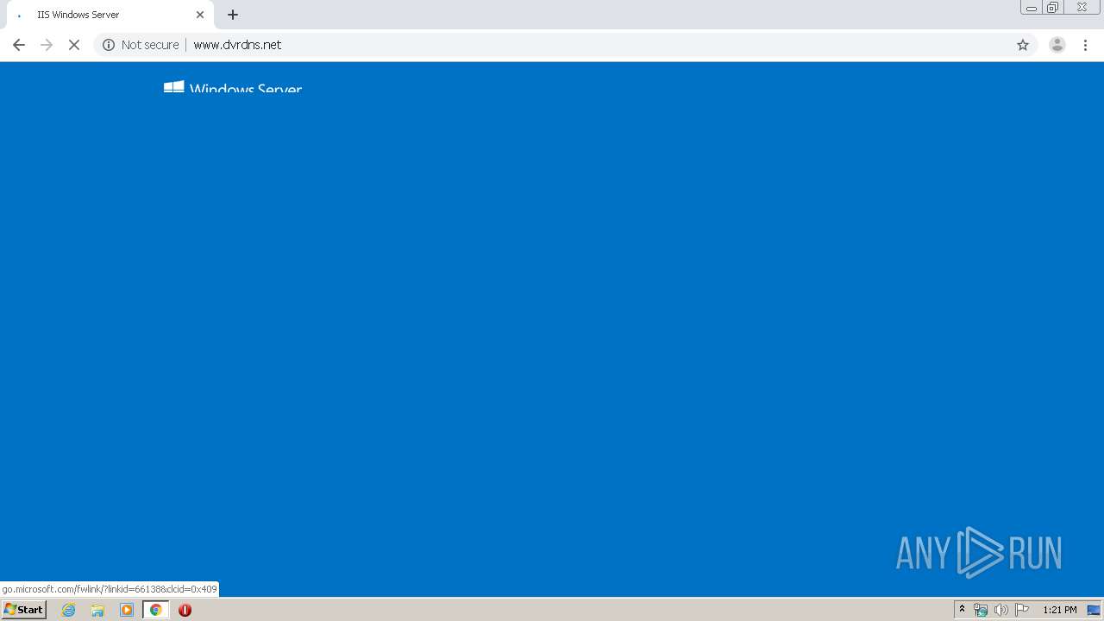Open the red Opera taskbar icon
This screenshot has width=1104, height=621.
[185, 610]
